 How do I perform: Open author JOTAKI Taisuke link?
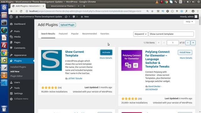point(75,78)
